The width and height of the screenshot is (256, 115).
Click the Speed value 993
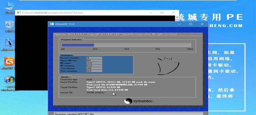coord(94,60)
